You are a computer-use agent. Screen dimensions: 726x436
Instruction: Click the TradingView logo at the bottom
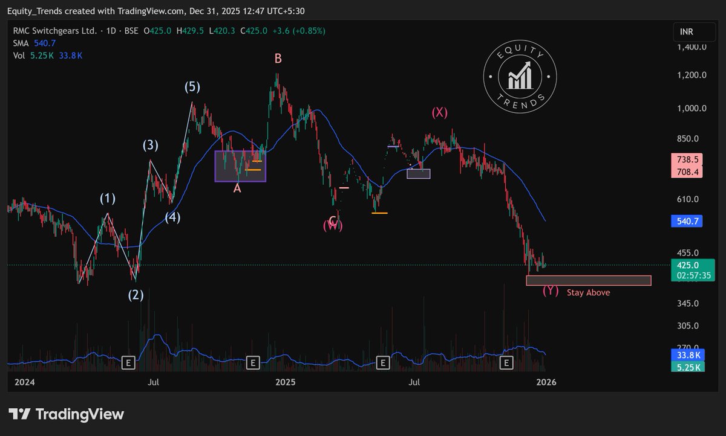pyautogui.click(x=66, y=414)
